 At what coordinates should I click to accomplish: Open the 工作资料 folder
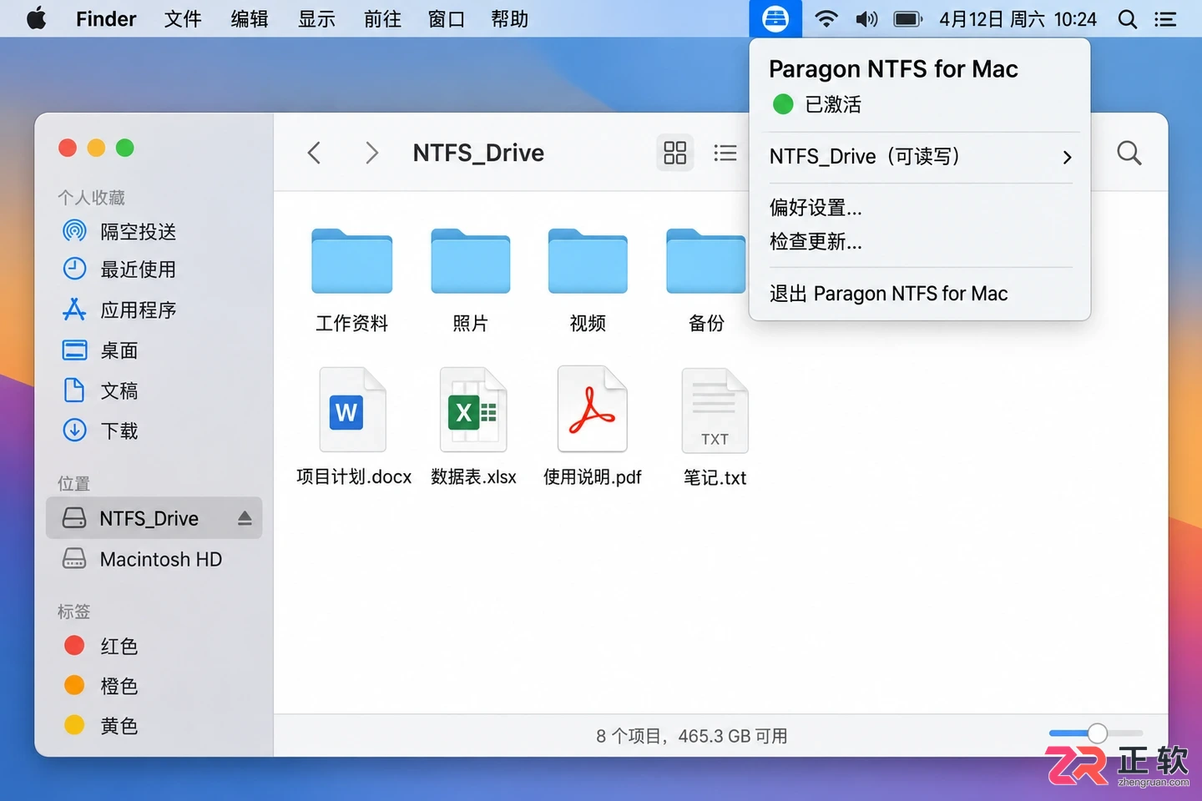[x=351, y=280]
